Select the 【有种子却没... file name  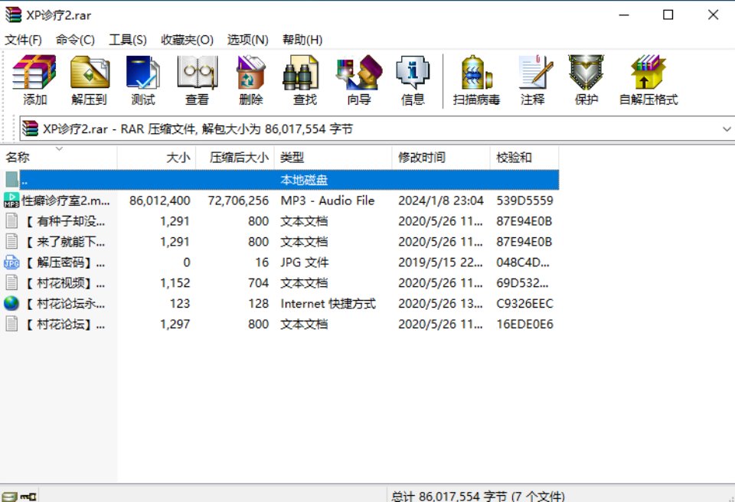pyautogui.click(x=65, y=220)
